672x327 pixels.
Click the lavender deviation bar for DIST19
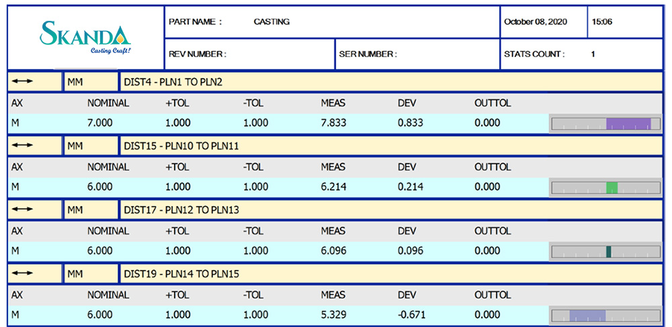point(587,316)
